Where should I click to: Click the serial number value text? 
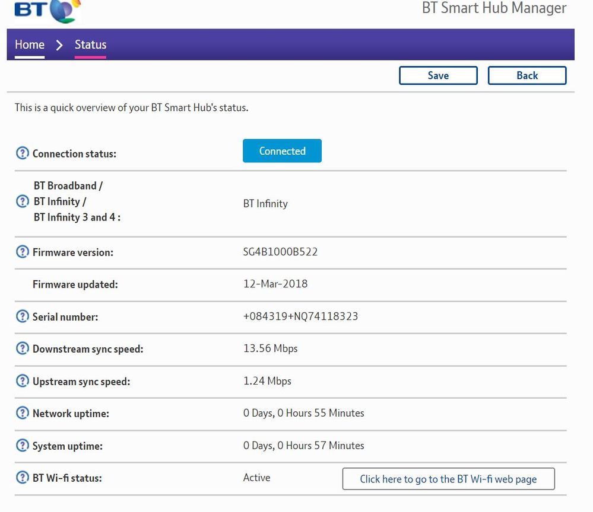(300, 316)
